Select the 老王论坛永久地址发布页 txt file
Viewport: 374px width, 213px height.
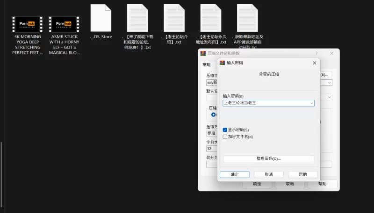point(210,18)
